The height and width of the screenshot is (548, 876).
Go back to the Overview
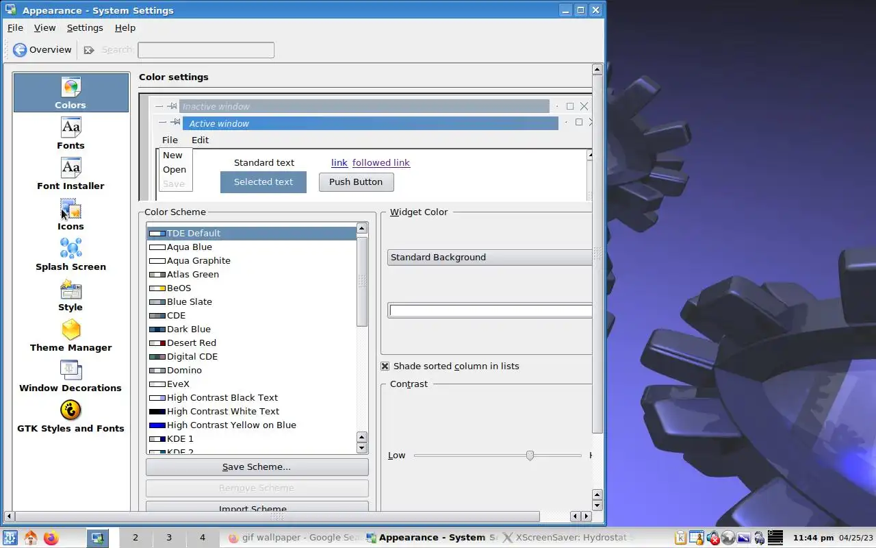[42, 49]
